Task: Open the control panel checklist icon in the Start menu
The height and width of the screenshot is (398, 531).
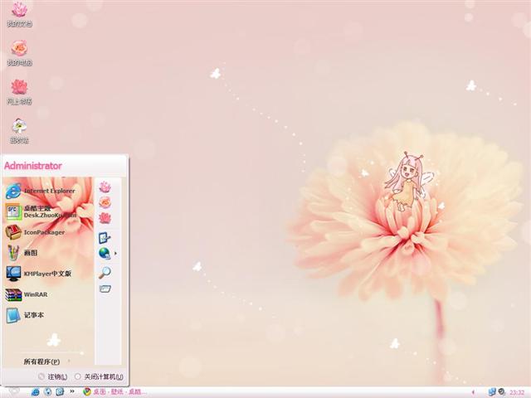Action: tap(105, 238)
